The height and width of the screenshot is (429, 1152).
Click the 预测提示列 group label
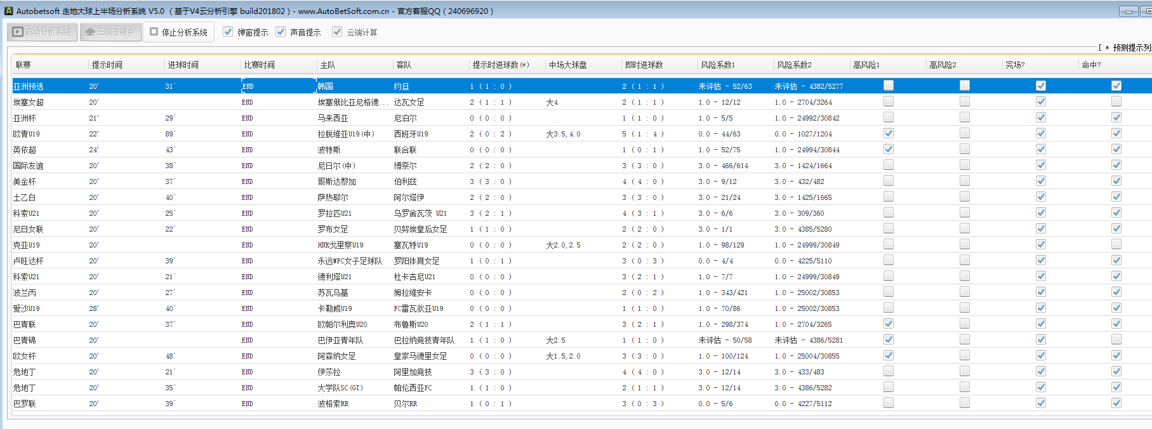[x=1131, y=48]
